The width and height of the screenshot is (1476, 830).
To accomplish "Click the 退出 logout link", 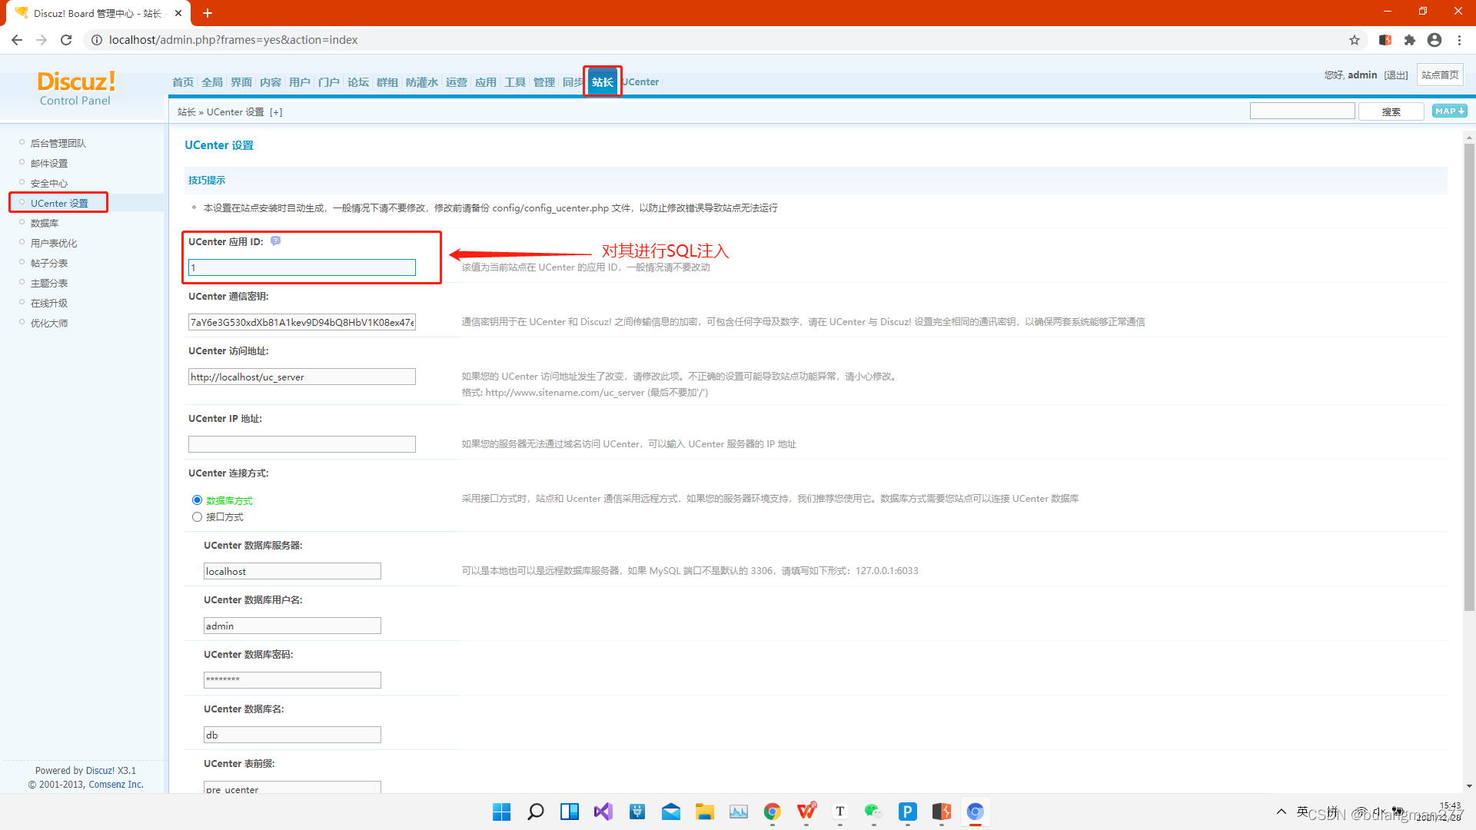I will coord(1396,75).
